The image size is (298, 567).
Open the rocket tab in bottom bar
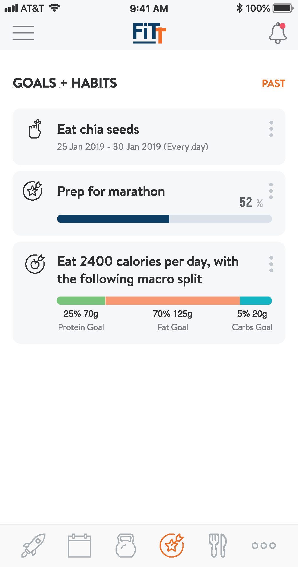(34, 545)
